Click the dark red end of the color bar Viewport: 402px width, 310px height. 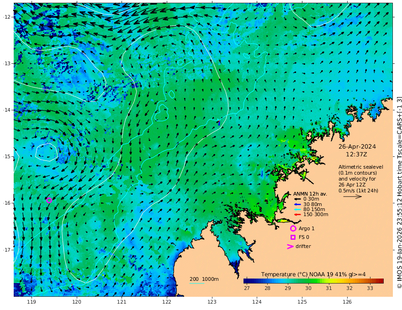[x=381, y=281]
